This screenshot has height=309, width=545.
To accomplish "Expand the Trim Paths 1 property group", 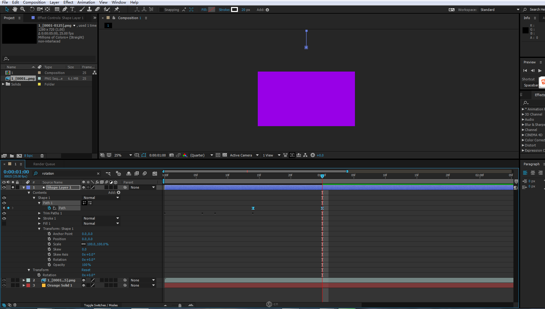I will tap(39, 213).
